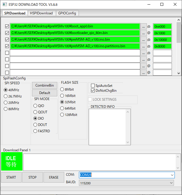Click the download log down arrow
Screen dimensions: 182x195
pos(178,168)
